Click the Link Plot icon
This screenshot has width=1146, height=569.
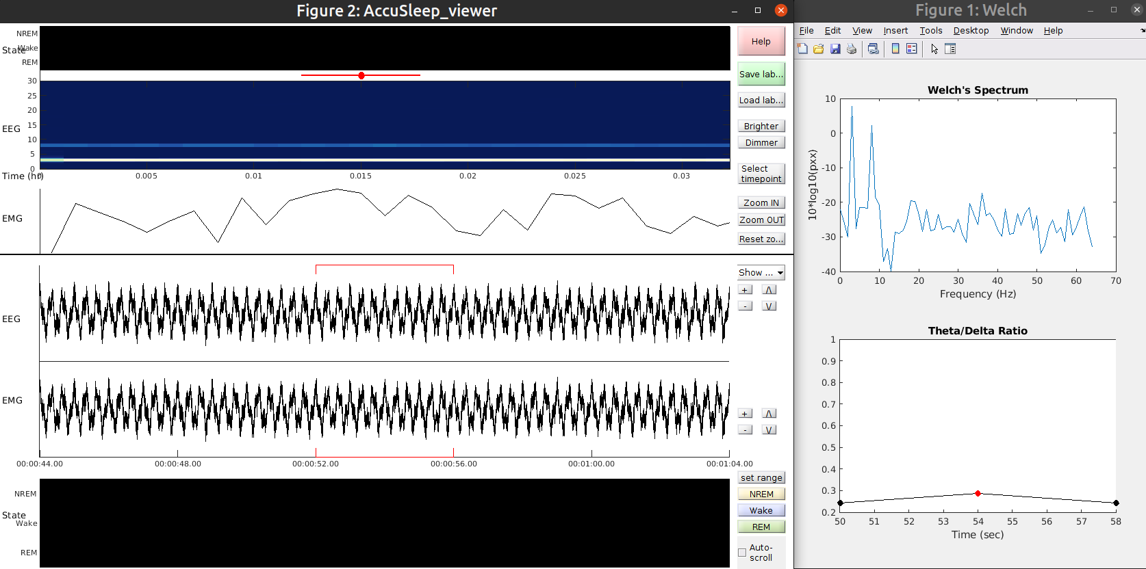[873, 49]
